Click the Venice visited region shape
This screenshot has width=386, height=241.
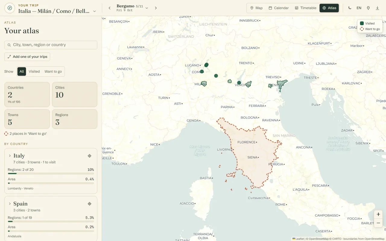click(282, 85)
